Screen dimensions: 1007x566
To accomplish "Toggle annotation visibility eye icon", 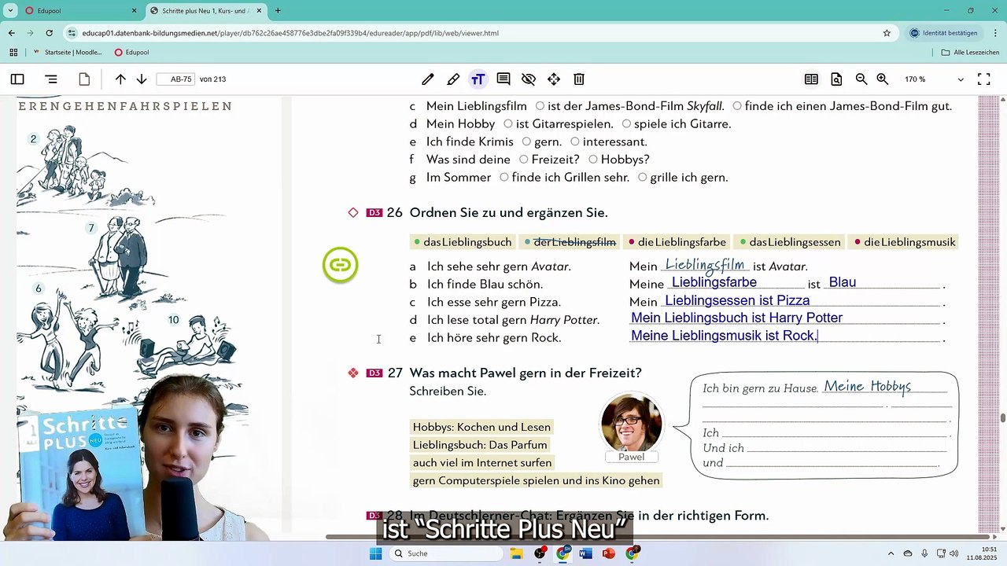I will (529, 79).
